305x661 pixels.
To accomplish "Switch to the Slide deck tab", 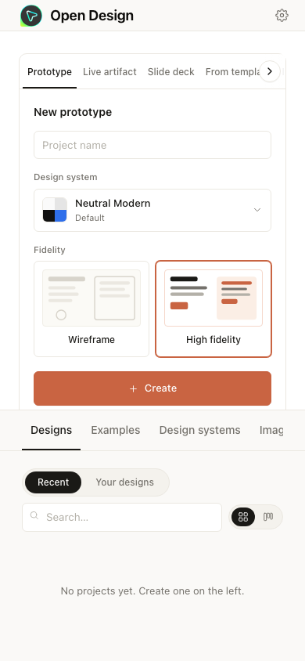I will pos(170,72).
